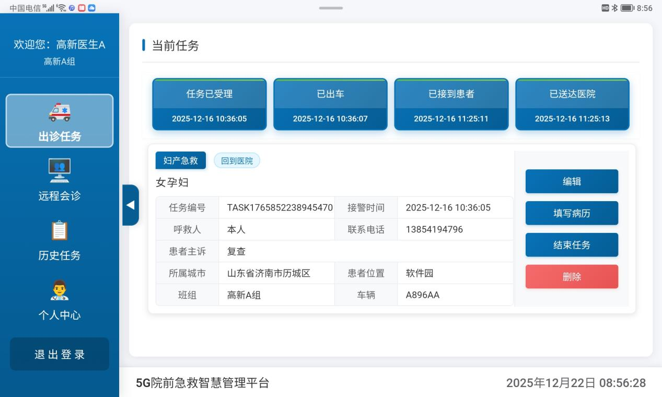662x397 pixels.
Task: Click the 女孕妇 patient title
Action: (172, 182)
